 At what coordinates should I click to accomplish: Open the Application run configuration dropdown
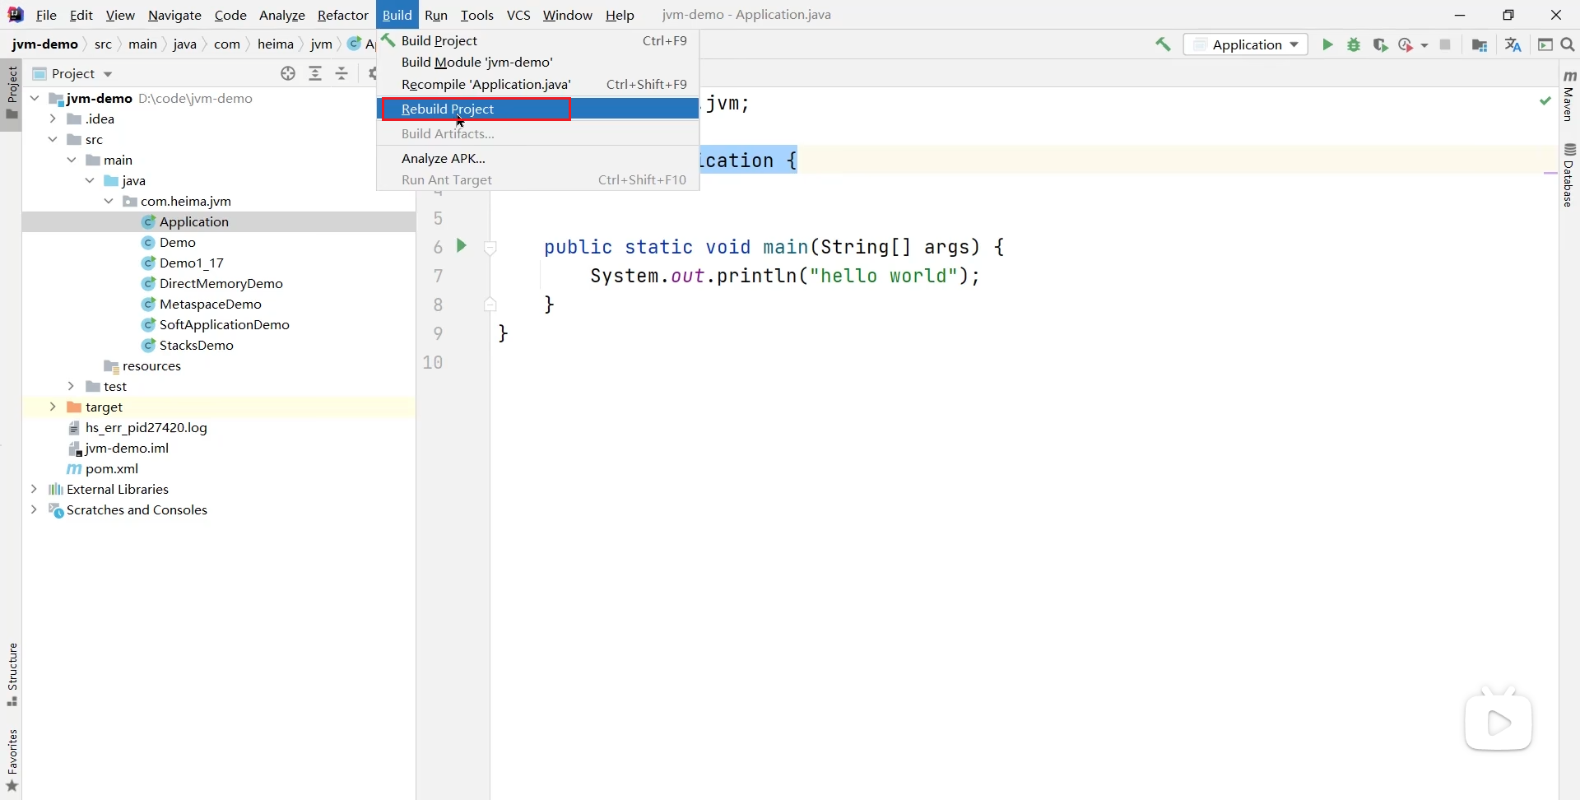click(1247, 45)
